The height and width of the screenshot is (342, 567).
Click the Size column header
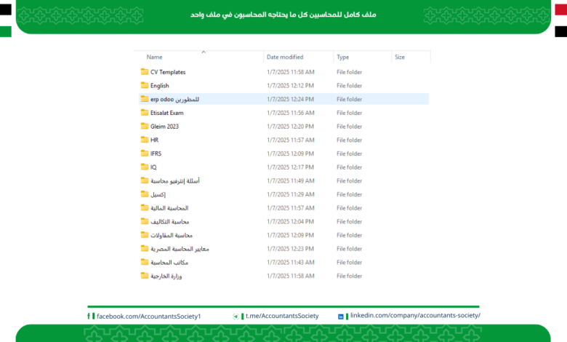[399, 57]
